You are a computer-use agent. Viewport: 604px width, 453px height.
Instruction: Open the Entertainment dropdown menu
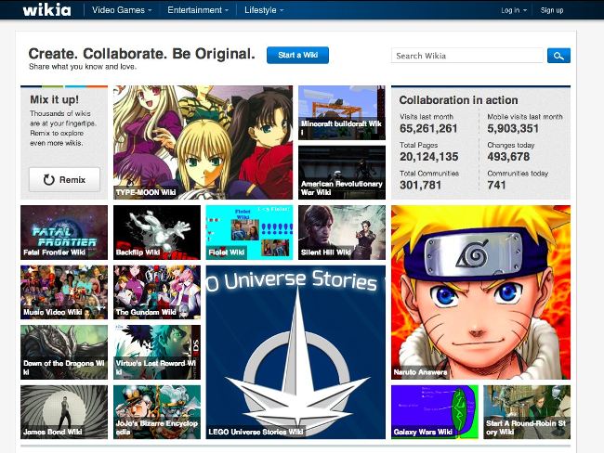(x=199, y=10)
